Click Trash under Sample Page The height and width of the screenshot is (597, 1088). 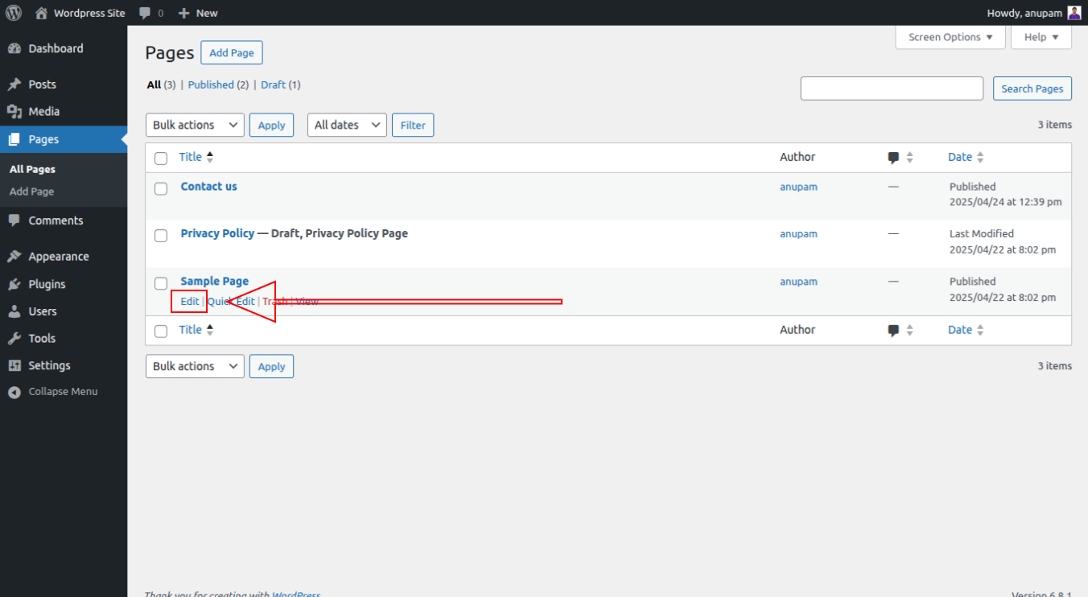pos(274,301)
